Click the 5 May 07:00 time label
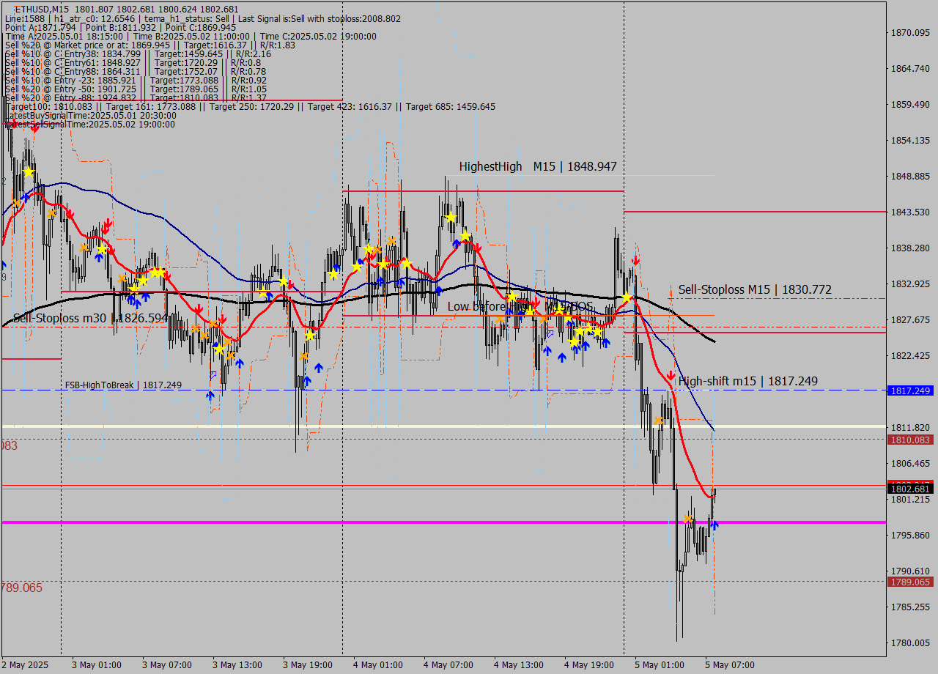 tap(729, 665)
